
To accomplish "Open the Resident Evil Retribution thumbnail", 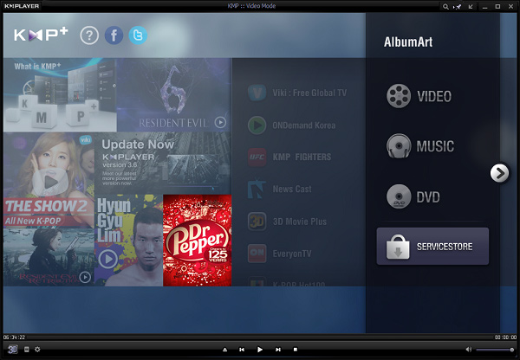I will click(x=49, y=257).
